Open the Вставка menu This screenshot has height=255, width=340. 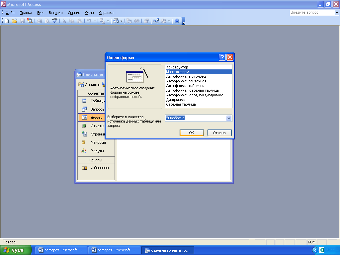pyautogui.click(x=55, y=13)
